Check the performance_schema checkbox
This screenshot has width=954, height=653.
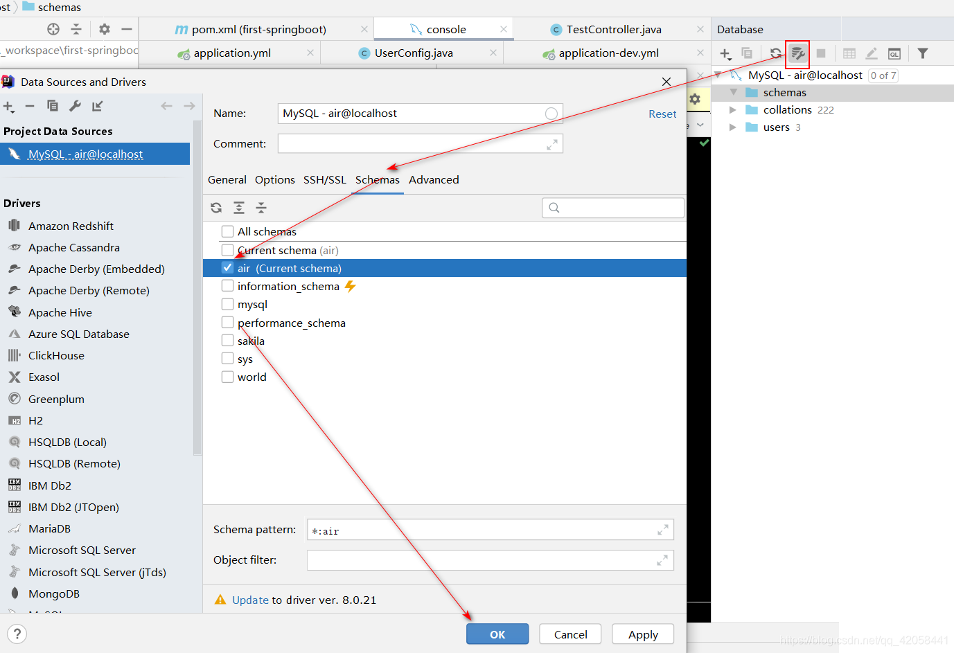click(x=227, y=322)
